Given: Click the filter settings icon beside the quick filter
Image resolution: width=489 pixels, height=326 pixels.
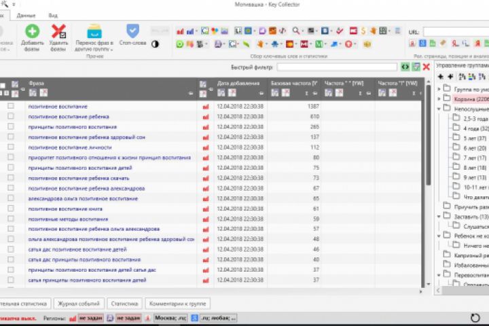Looking at the screenshot, I should click(x=416, y=67).
